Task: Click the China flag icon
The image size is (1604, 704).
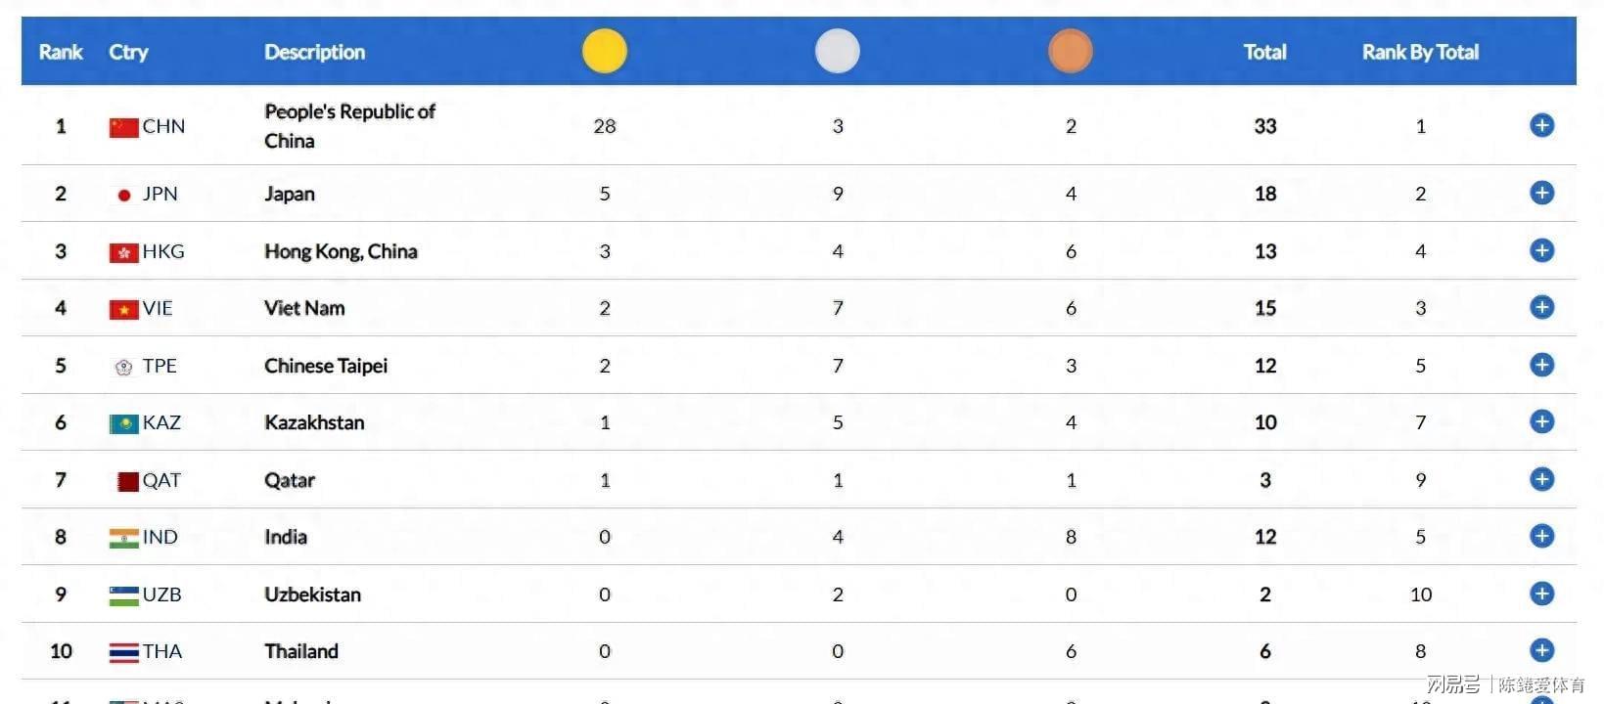Action: point(123,127)
